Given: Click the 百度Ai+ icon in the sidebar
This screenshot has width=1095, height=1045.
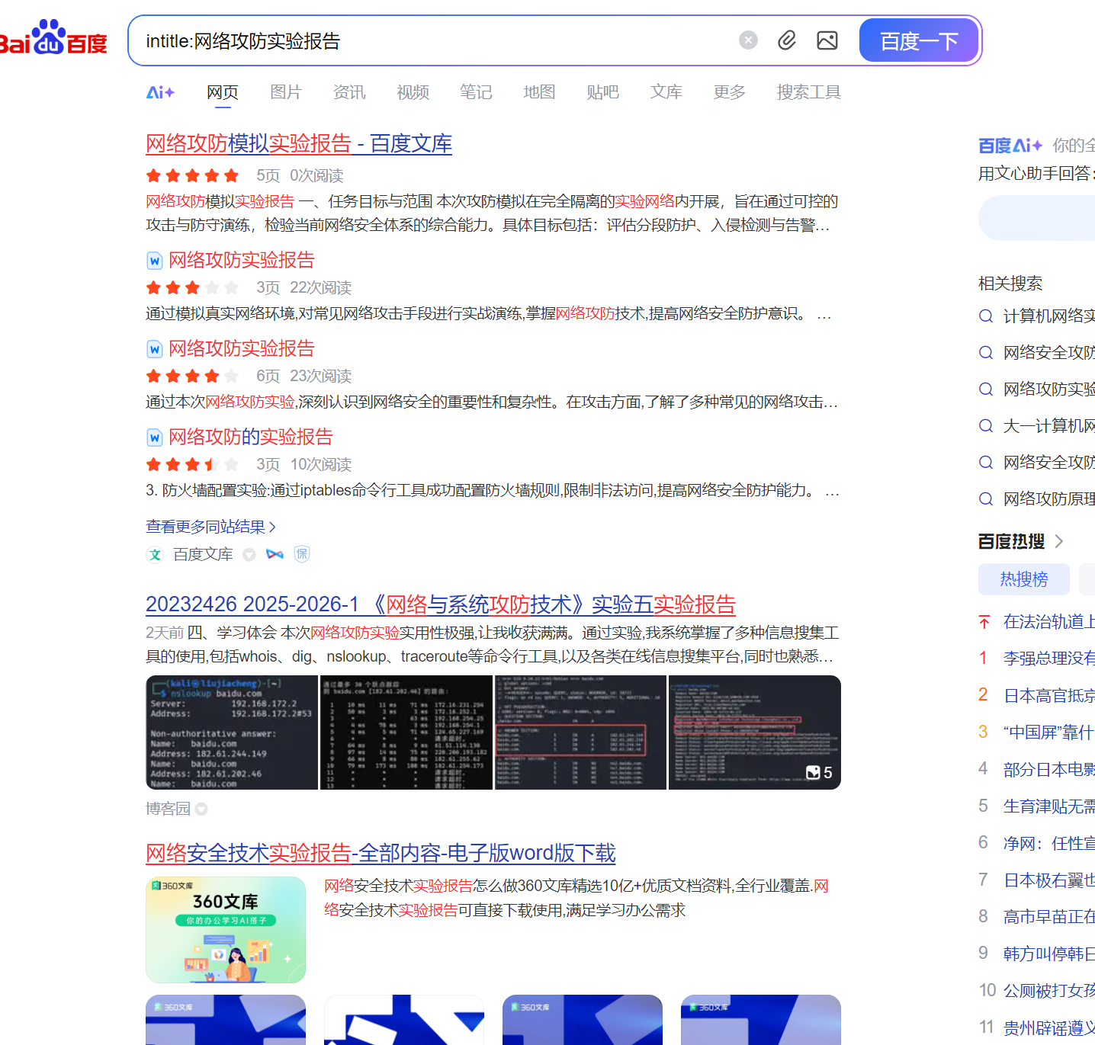Looking at the screenshot, I should click(1010, 145).
